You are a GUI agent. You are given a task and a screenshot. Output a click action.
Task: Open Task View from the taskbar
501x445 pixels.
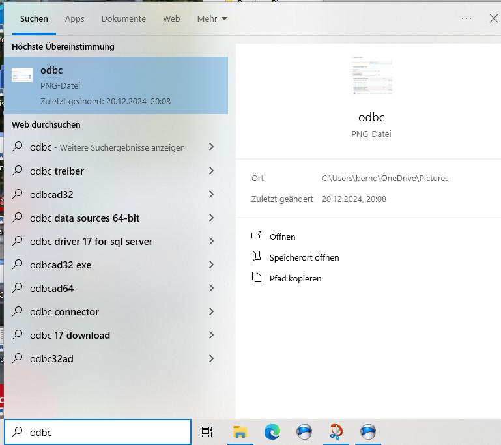(207, 432)
